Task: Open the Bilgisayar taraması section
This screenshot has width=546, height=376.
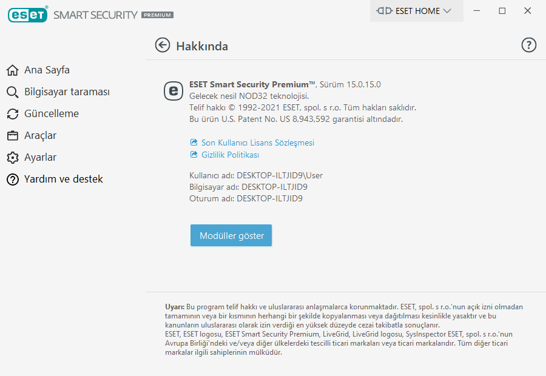Action: pyautogui.click(x=67, y=92)
